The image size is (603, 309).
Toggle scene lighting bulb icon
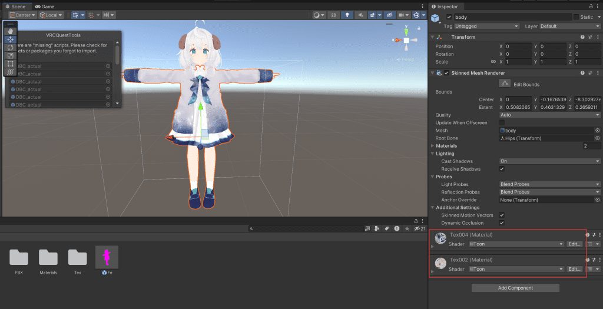point(347,15)
